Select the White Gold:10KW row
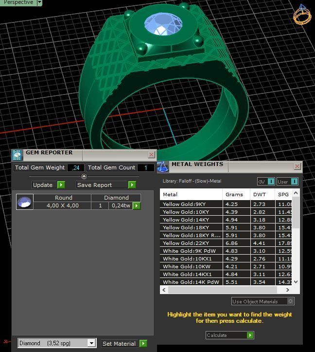This screenshot has height=352, width=315. (x=226, y=266)
